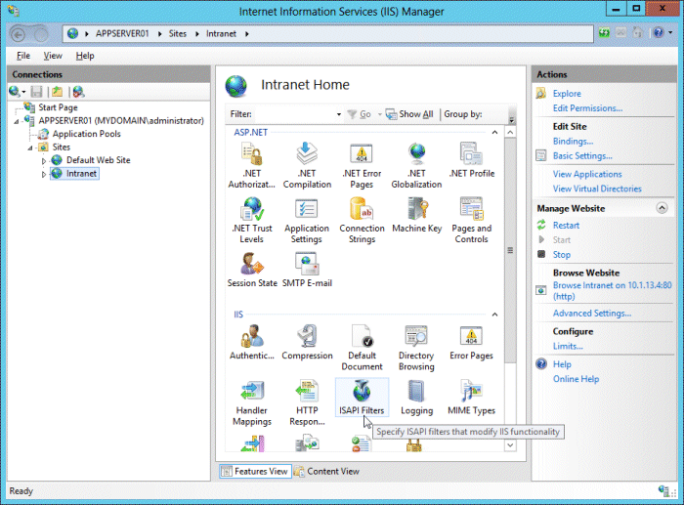Open Default Document feature

(x=362, y=348)
